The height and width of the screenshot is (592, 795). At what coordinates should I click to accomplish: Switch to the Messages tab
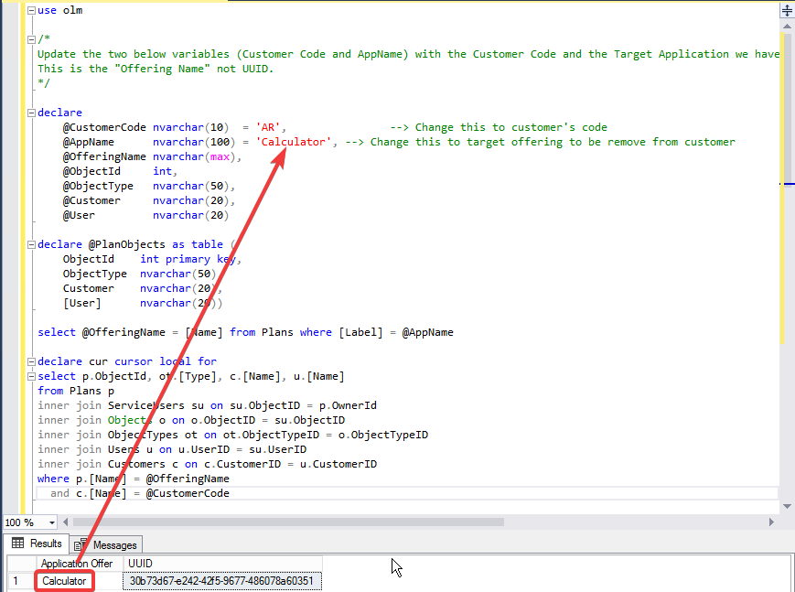(108, 544)
